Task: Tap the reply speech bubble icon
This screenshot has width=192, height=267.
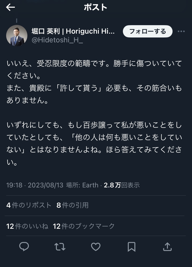Action: pyautogui.click(x=24, y=247)
